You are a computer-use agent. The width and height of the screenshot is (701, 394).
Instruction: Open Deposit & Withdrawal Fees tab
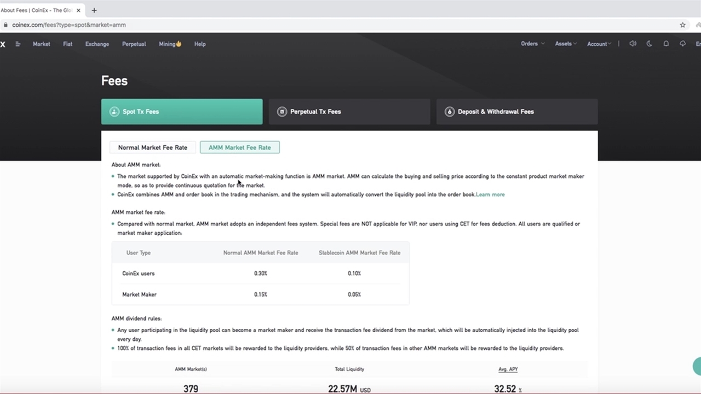pos(516,112)
